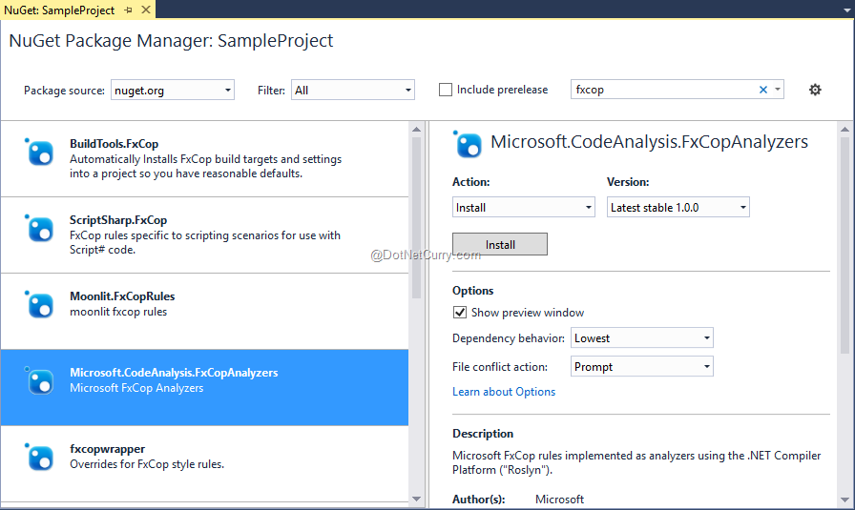
Task: Clear the fxcop search text with X
Action: point(762,90)
